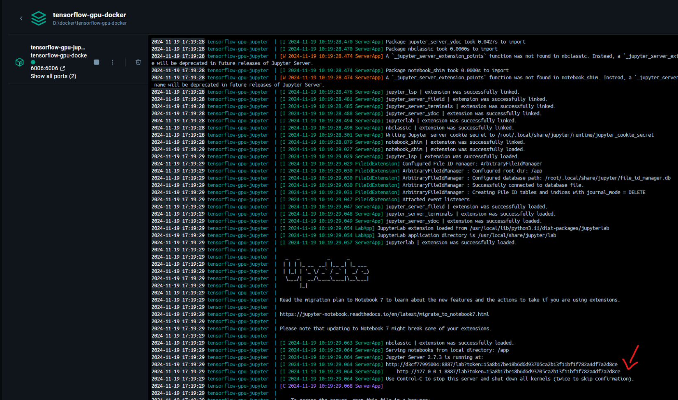The width and height of the screenshot is (678, 400).
Task: Click 'jupyter_server_ydoc | extension was successfully loaded.'
Action: click(464, 221)
